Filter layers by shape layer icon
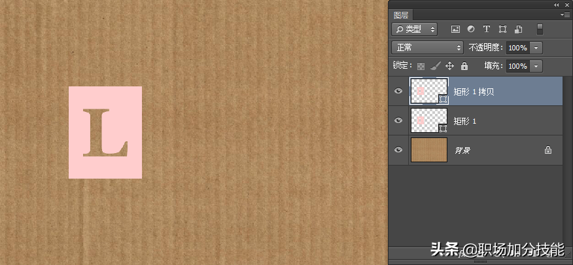Viewport: 573px width, 265px height. 502,29
